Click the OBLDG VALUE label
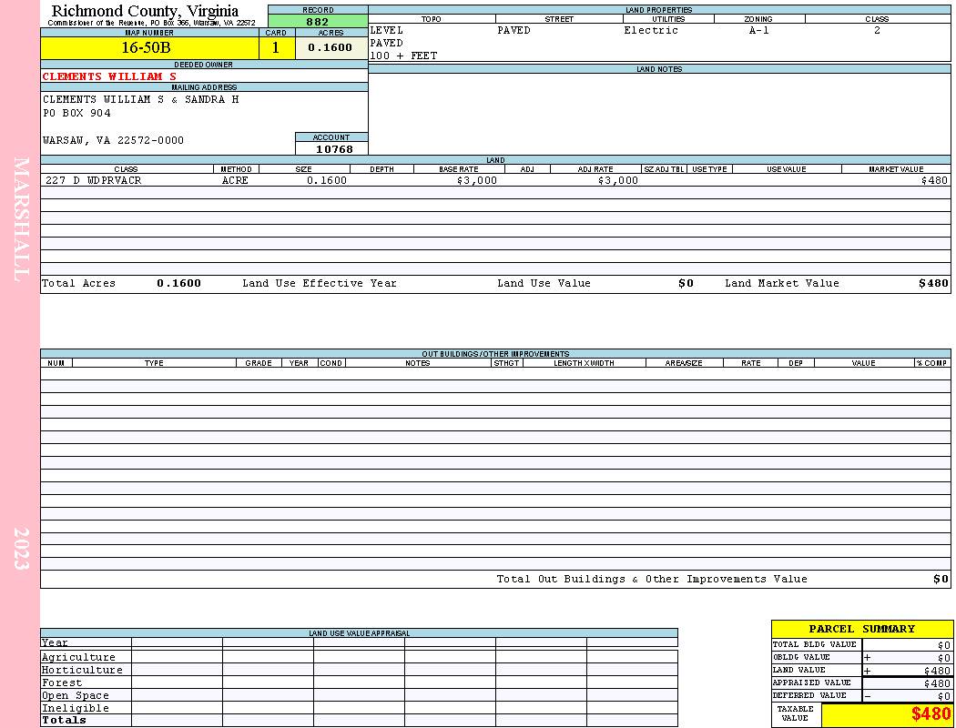The height and width of the screenshot is (728, 956). tap(801, 657)
